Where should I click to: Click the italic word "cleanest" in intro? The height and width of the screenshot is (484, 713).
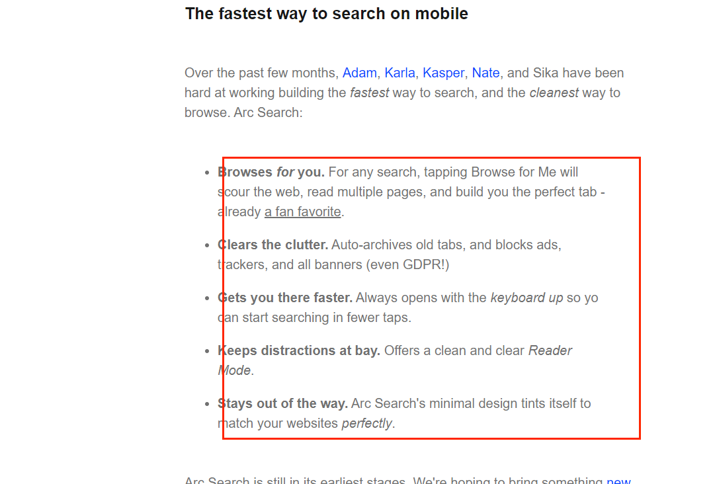pos(554,93)
